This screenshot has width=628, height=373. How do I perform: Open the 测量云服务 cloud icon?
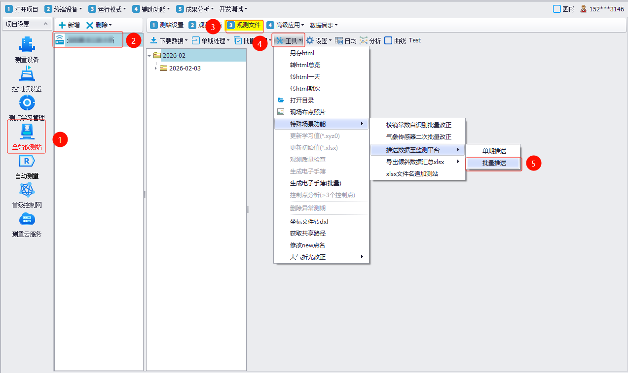[27, 220]
